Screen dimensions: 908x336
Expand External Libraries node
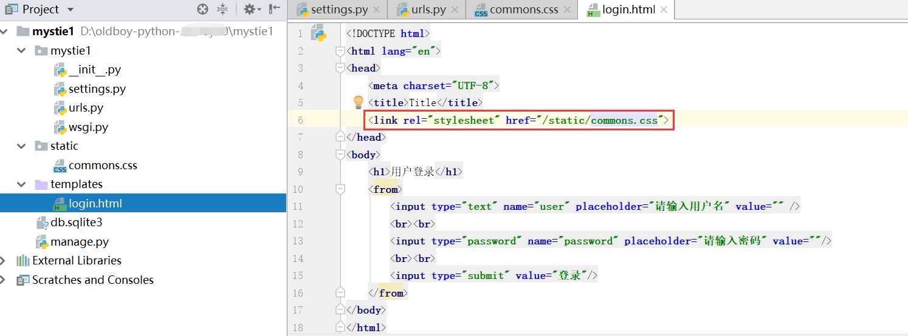click(x=4, y=261)
